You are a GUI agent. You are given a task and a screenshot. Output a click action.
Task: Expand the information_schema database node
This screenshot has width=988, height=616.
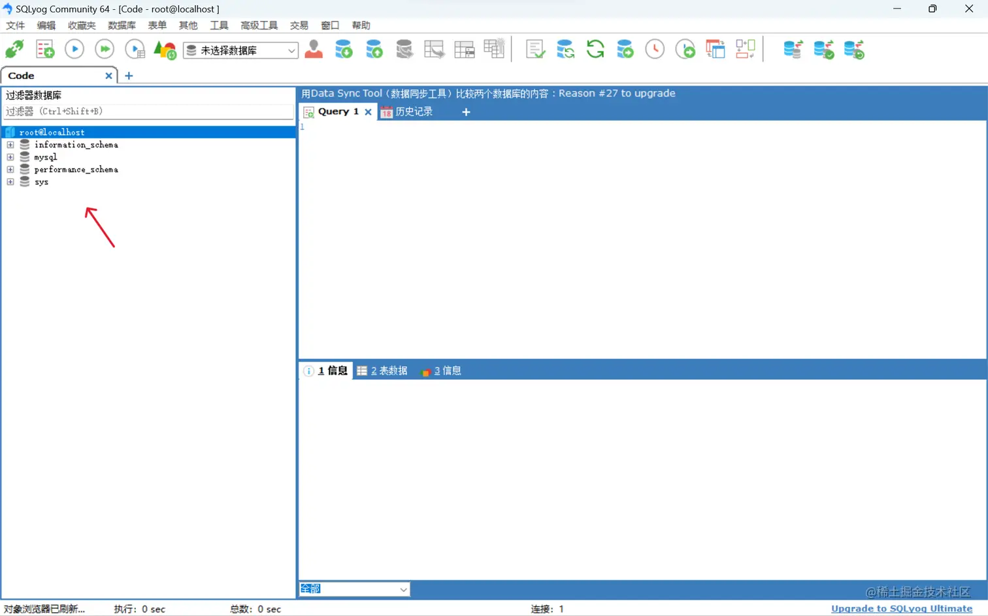click(x=10, y=145)
